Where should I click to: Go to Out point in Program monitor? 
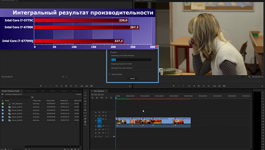pos(208,86)
